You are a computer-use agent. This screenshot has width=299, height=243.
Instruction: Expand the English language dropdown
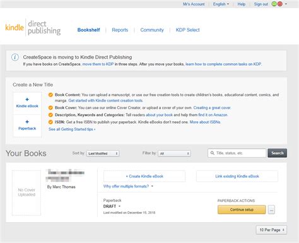(221, 4)
